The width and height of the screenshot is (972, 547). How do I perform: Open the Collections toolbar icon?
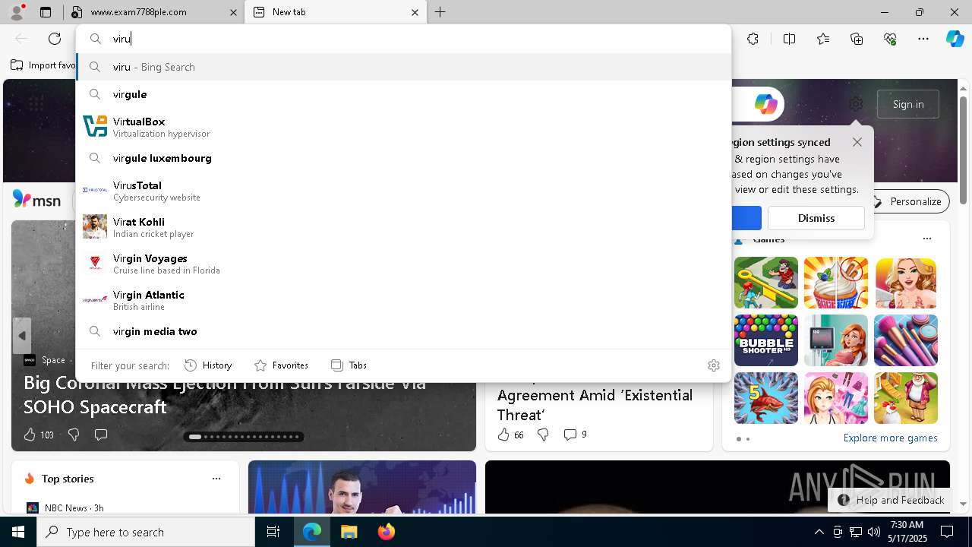857,39
